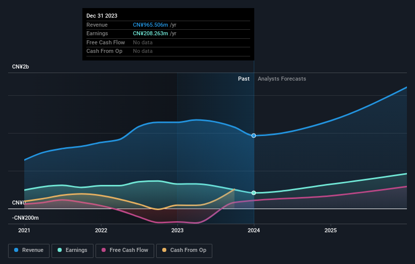Click the Past section label
The image size is (415, 264).
coord(244,79)
